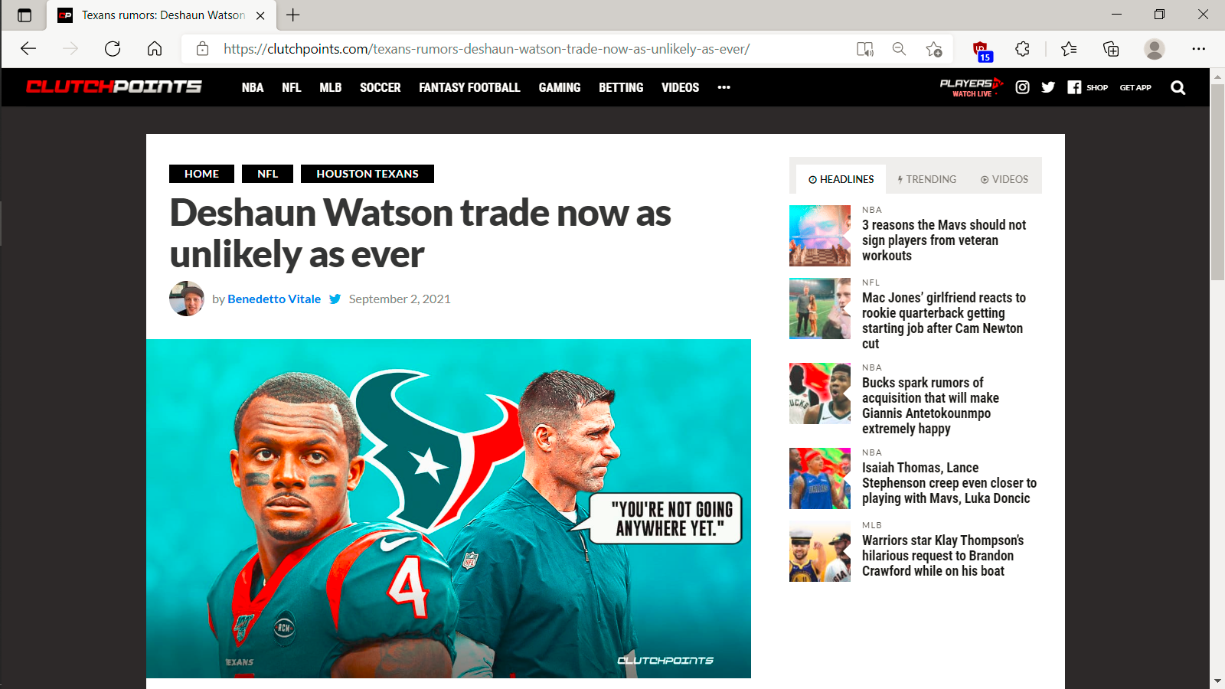
Task: Open the NBA nav menu
Action: click(x=253, y=87)
